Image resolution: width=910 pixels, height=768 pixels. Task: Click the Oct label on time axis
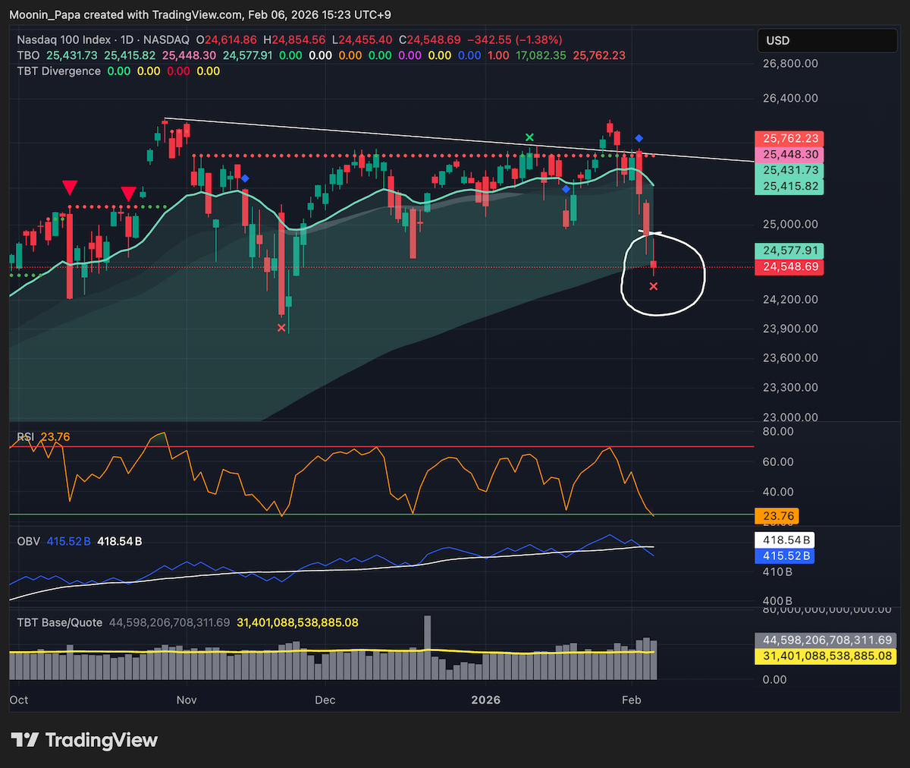[19, 700]
